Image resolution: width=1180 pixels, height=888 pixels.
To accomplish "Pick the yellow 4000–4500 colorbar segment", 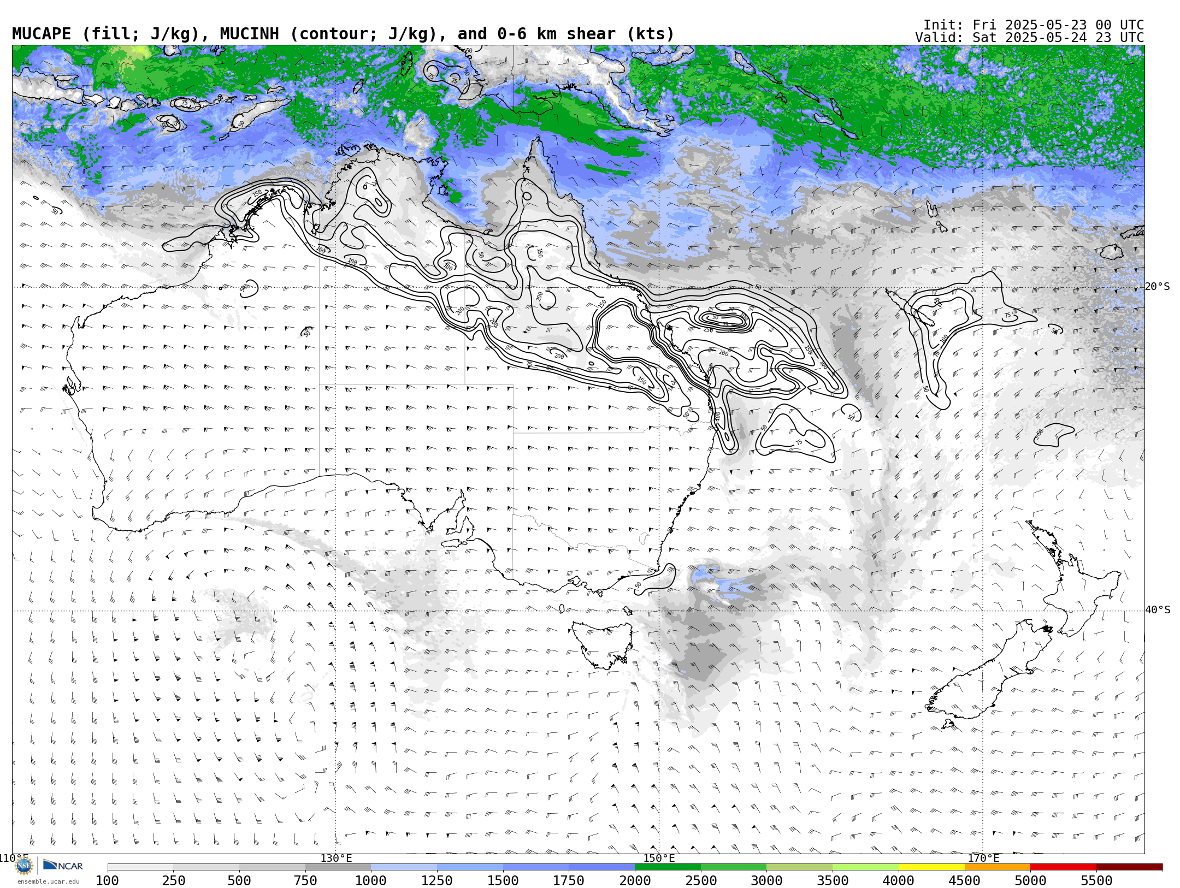I will [931, 867].
